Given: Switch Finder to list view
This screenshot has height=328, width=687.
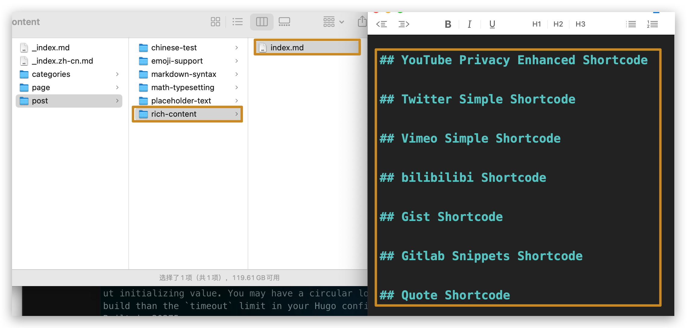Looking at the screenshot, I should coord(237,22).
